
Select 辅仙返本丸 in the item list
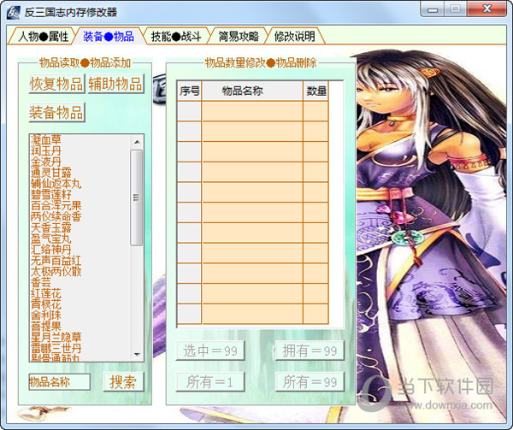pyautogui.click(x=56, y=184)
